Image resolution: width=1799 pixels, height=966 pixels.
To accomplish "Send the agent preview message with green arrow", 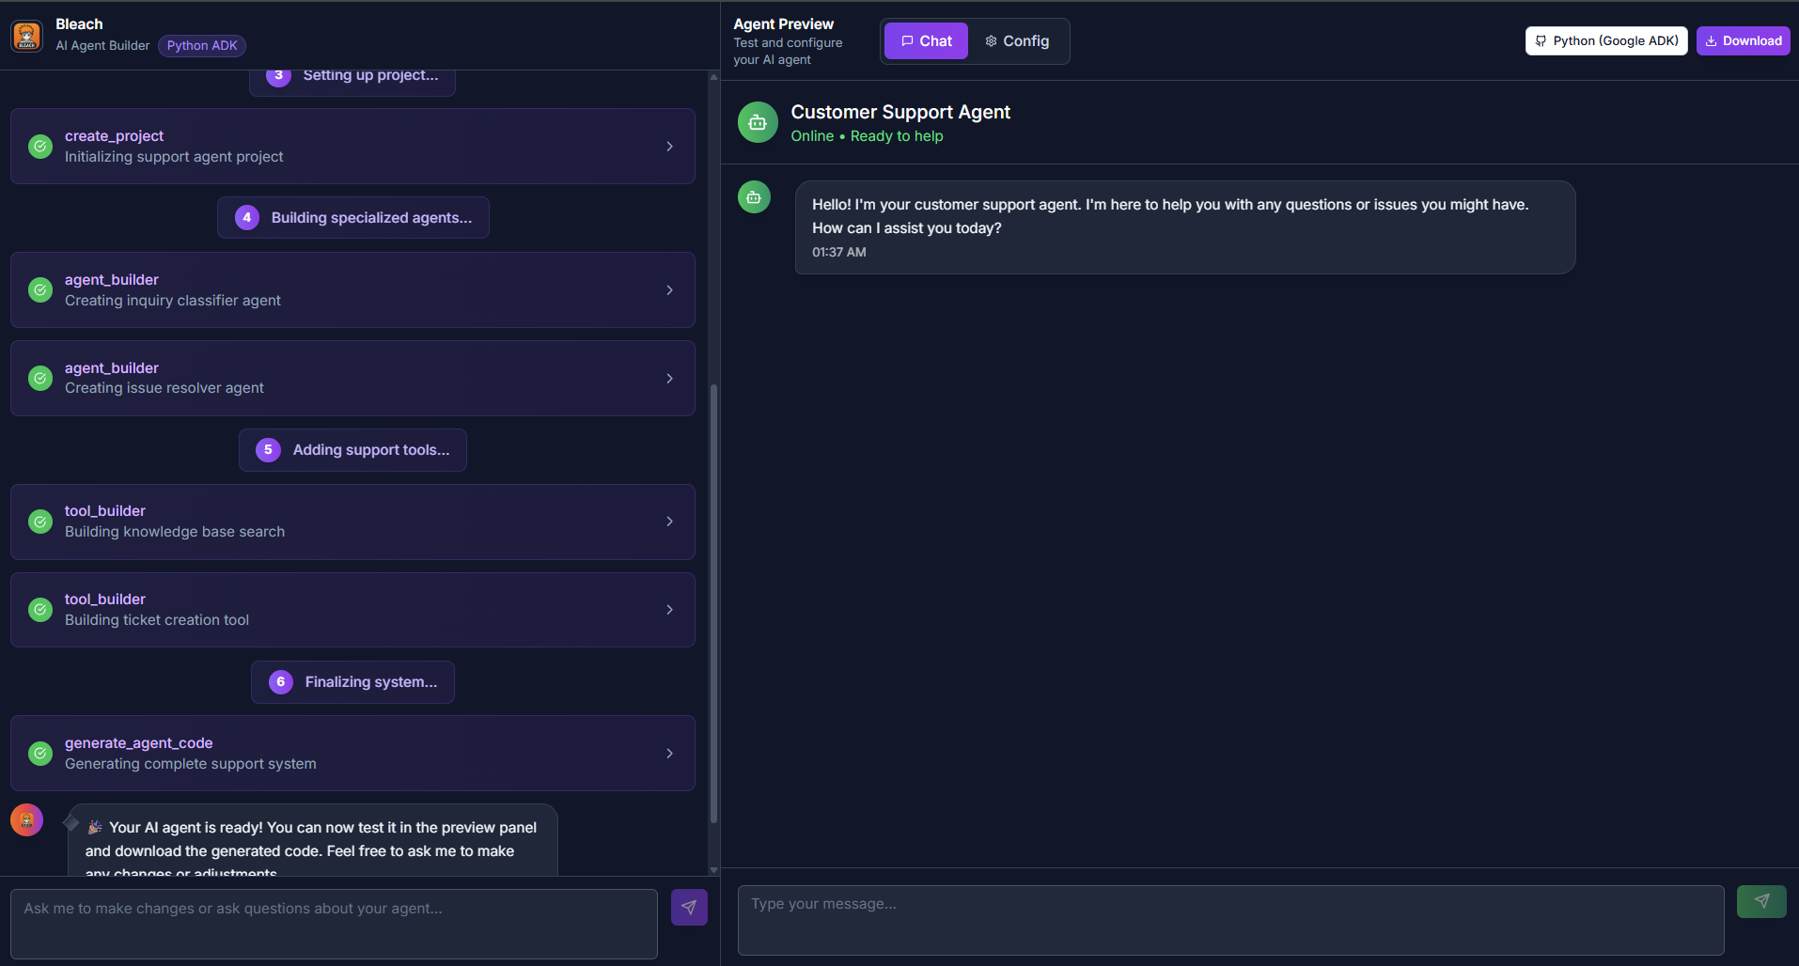I will [x=1761, y=902].
